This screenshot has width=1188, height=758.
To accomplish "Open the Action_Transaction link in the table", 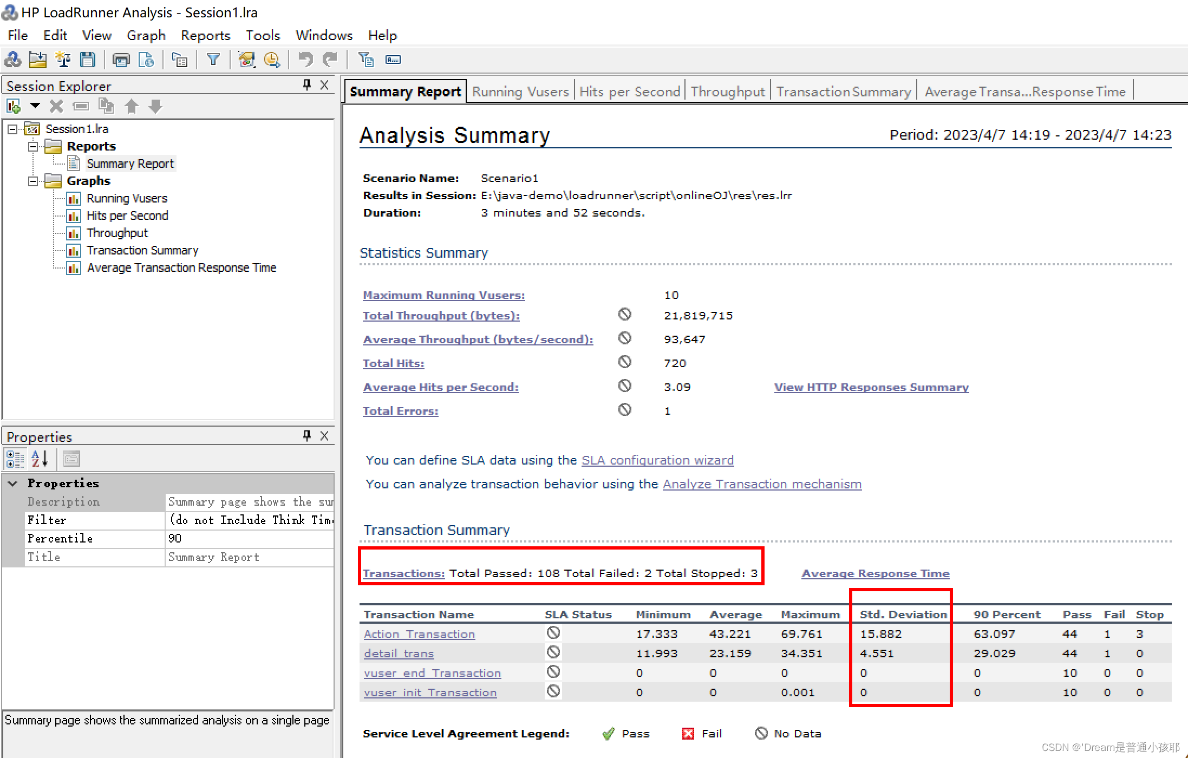I will (419, 634).
